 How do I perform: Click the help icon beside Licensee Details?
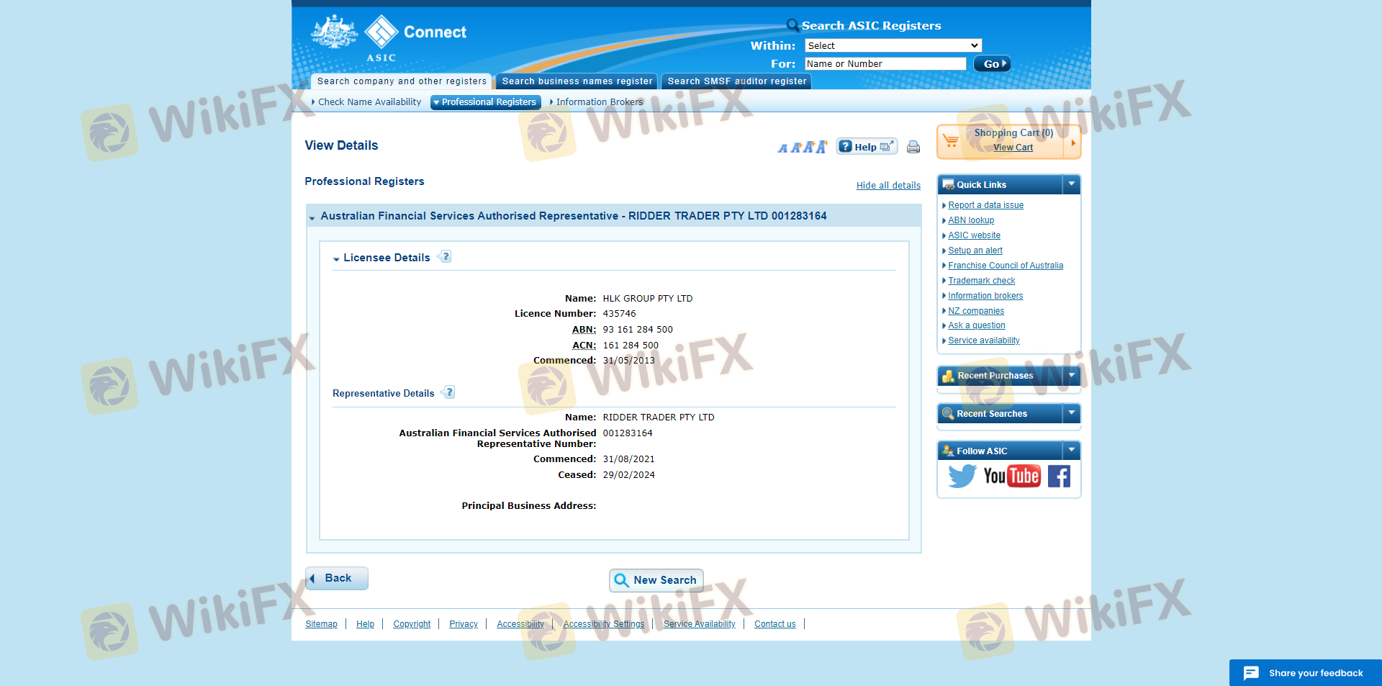[x=446, y=257]
